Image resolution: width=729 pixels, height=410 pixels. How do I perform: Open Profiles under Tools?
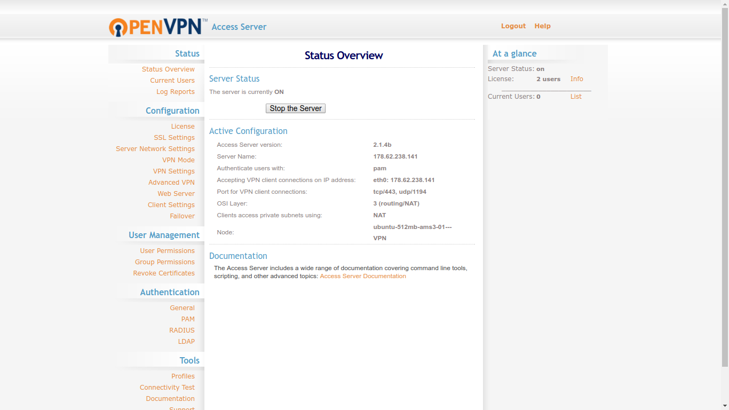[x=183, y=376]
